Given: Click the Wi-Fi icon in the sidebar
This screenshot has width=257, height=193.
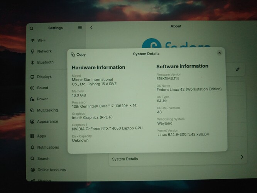Looking at the screenshot, I should (33, 41).
